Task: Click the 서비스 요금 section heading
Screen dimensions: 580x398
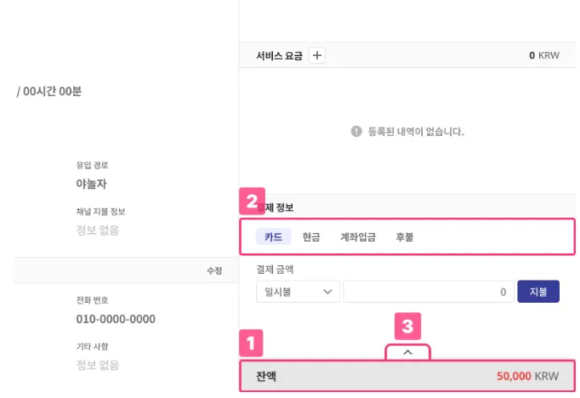Action: tap(279, 55)
